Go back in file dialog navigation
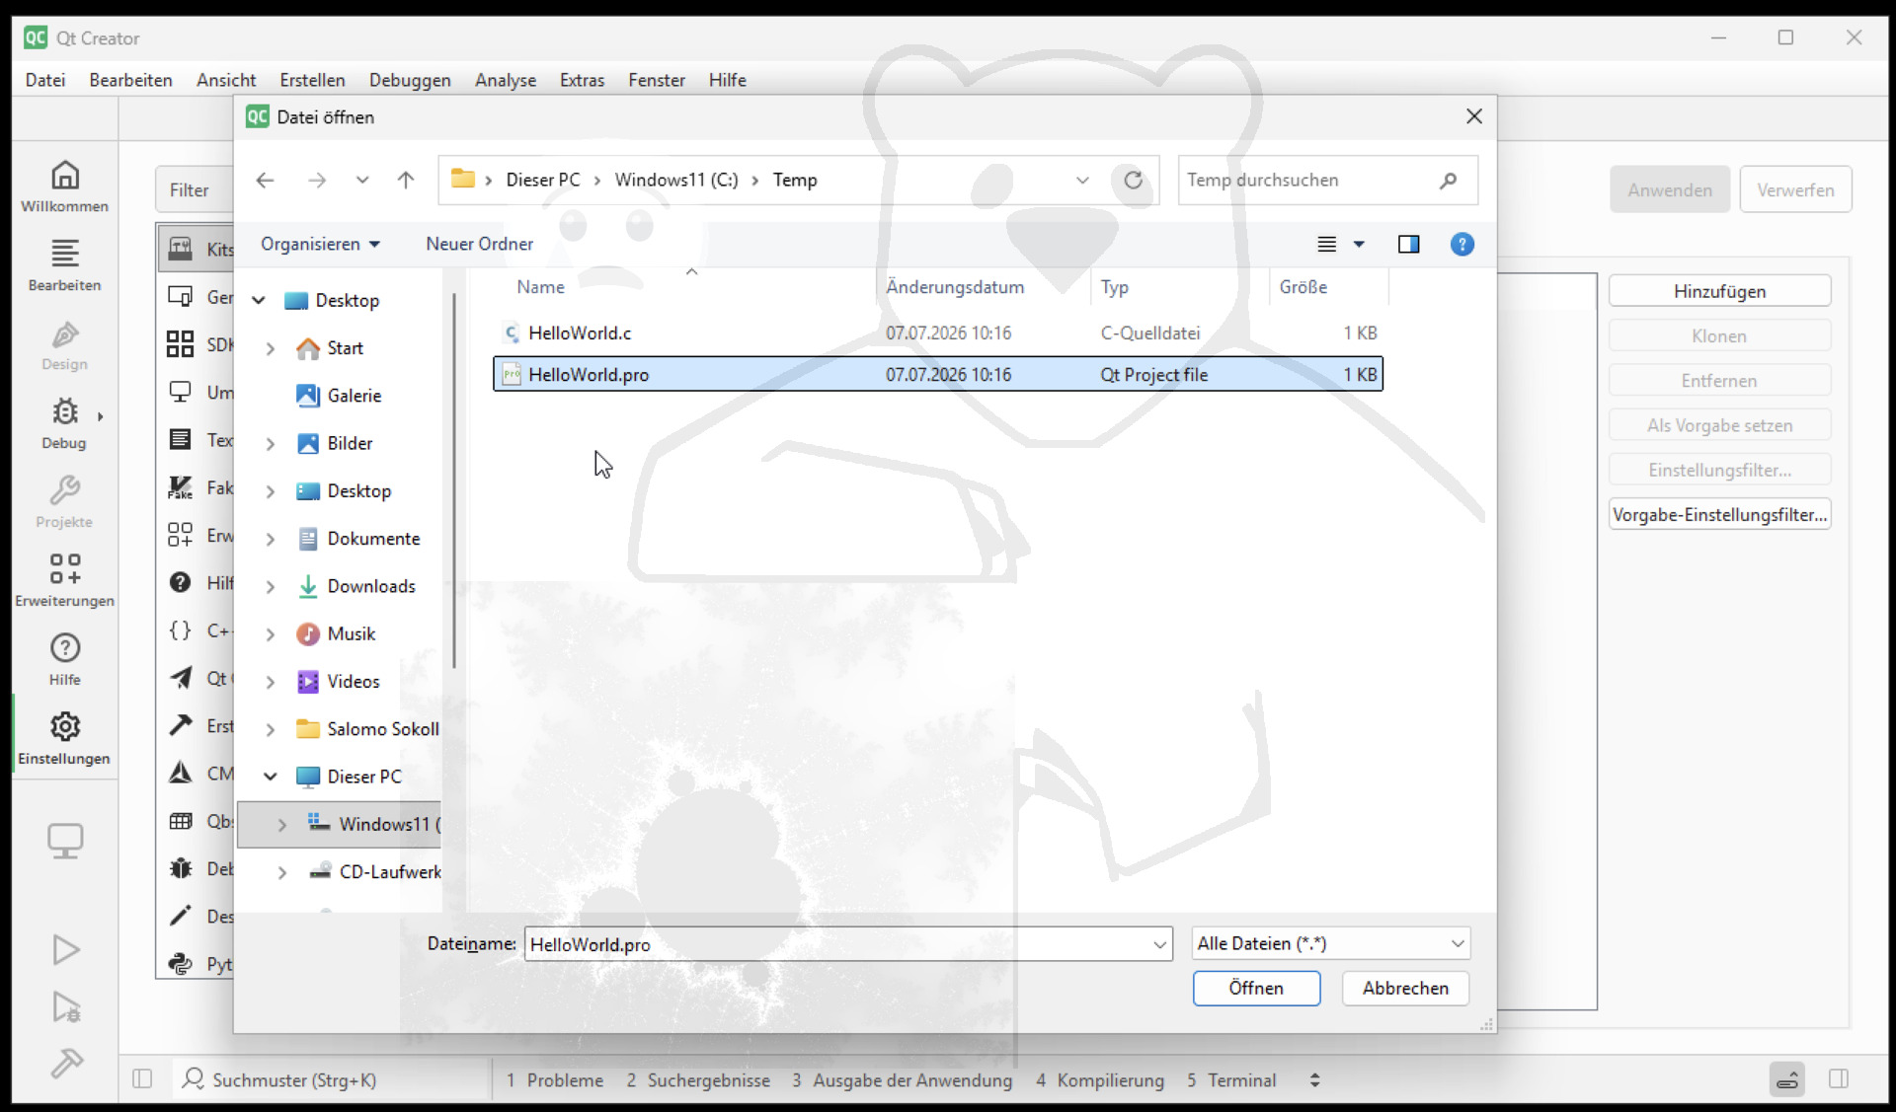This screenshot has height=1112, width=1896. 265,180
